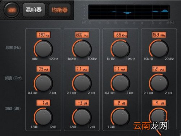Click the bandwidth knob under 1.2 oct
This screenshot has width=181, height=136.
click(x=159, y=83)
